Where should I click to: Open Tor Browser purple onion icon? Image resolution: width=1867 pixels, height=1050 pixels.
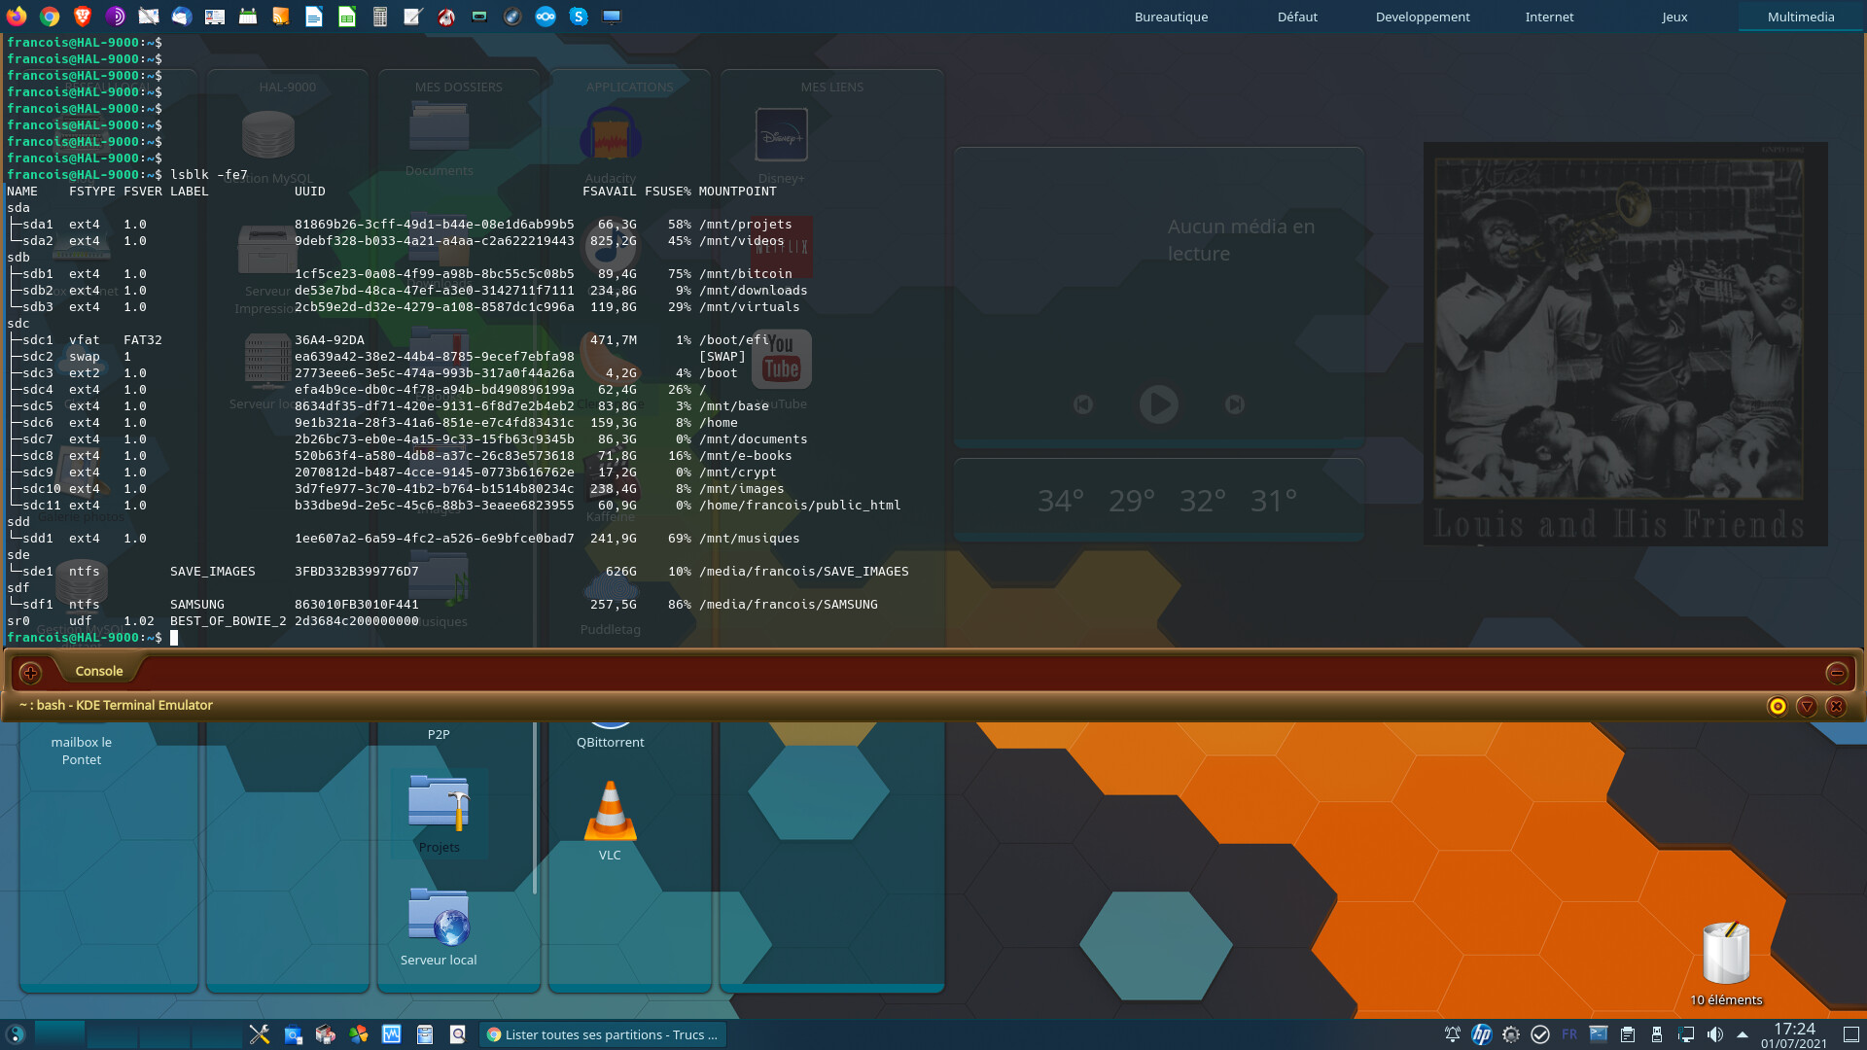[x=116, y=17]
